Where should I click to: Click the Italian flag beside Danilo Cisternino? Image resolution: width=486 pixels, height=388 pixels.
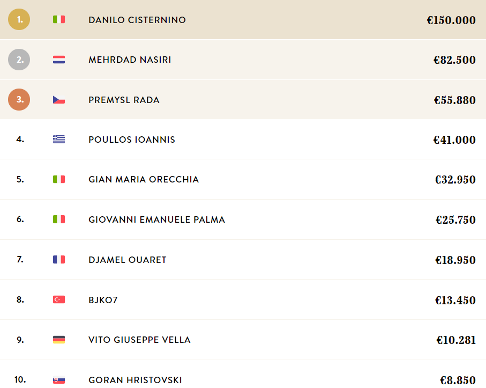click(59, 19)
